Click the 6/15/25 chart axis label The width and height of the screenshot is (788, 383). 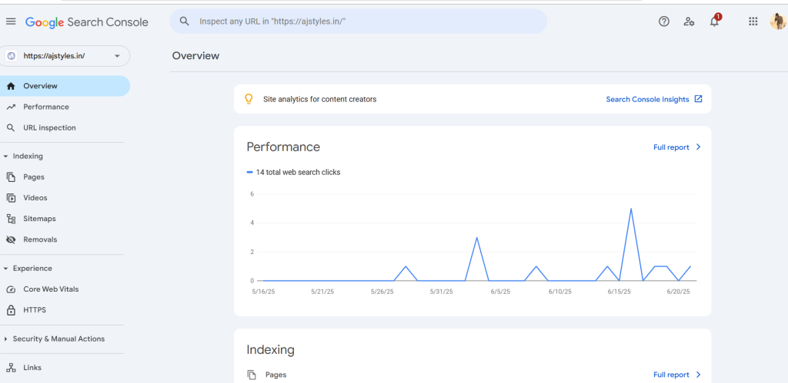619,291
